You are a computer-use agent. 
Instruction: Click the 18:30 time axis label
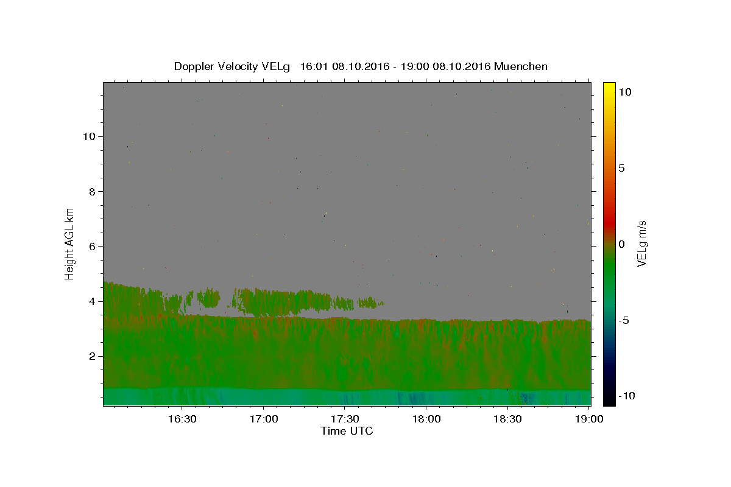tap(508, 419)
